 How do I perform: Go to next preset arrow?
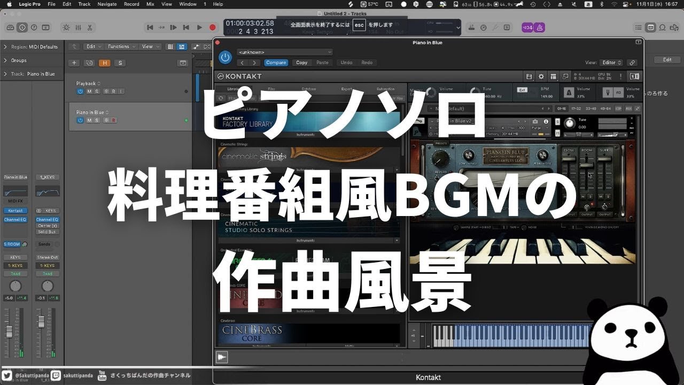tap(255, 63)
